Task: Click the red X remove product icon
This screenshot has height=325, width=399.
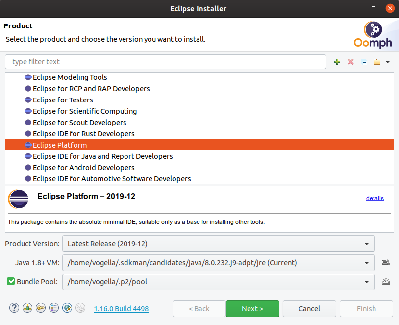Action: coord(350,62)
